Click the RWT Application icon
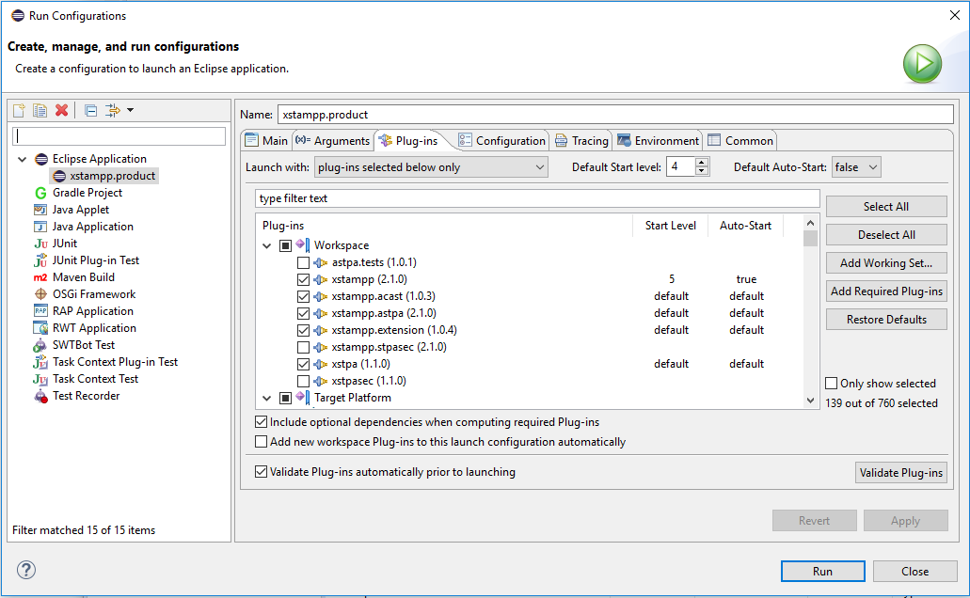The image size is (970, 598). (x=40, y=328)
